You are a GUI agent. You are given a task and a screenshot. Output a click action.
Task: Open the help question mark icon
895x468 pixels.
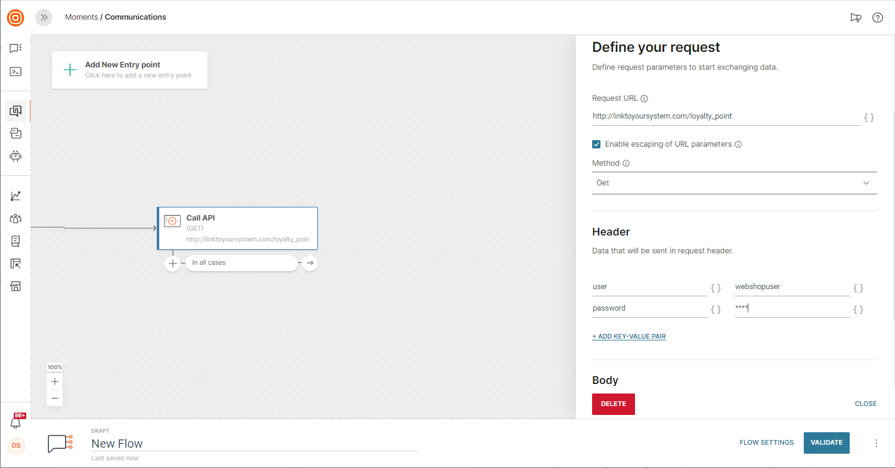point(878,17)
